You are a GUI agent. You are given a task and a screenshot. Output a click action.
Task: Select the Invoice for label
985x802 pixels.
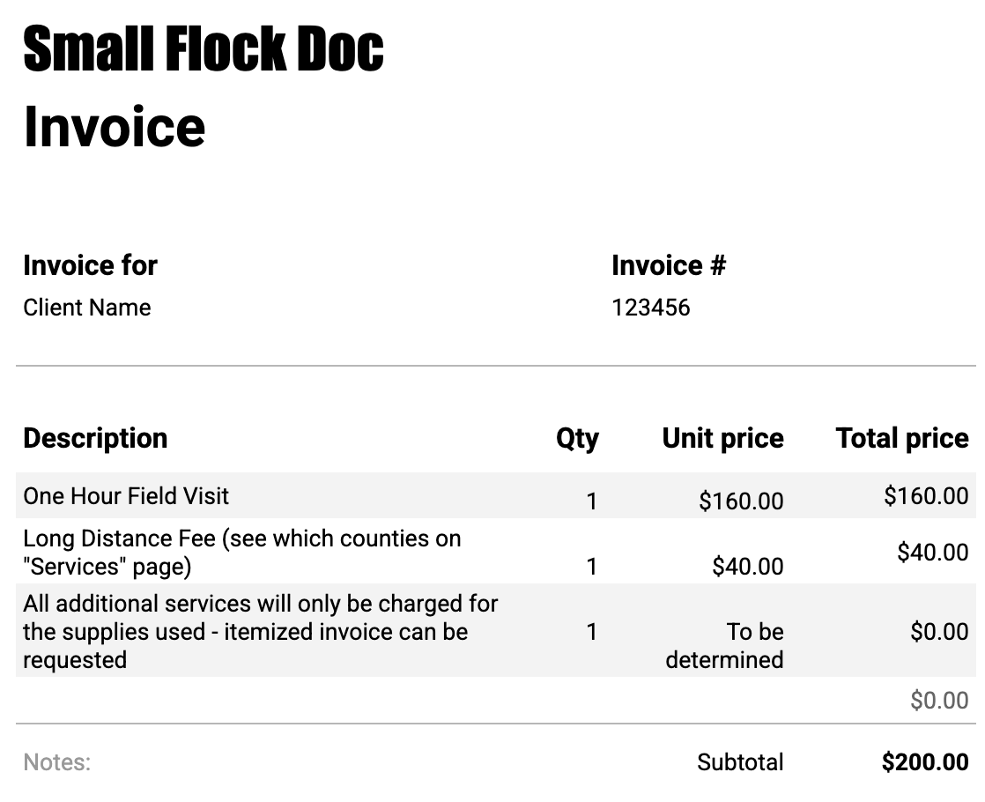[90, 265]
